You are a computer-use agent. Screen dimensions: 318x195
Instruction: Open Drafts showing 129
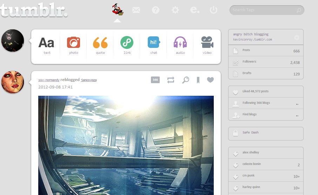pyautogui.click(x=266, y=74)
